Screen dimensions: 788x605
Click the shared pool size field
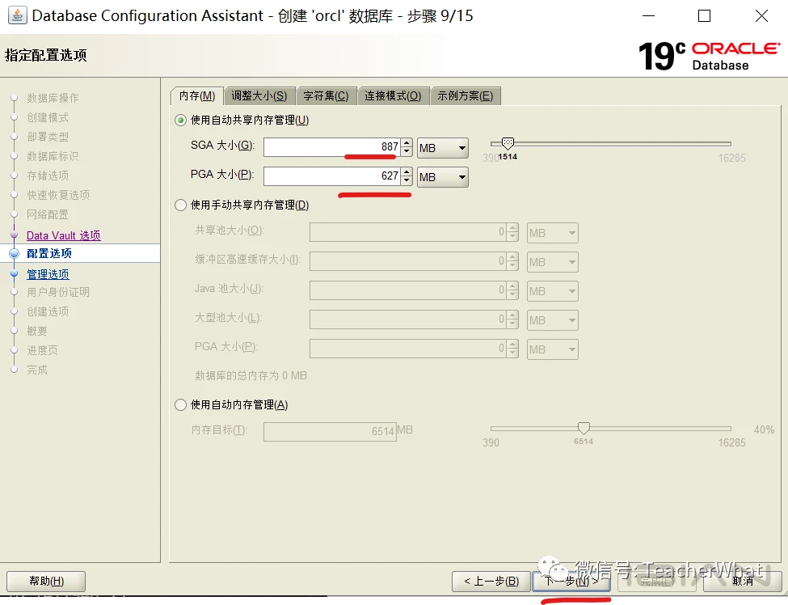407,233
